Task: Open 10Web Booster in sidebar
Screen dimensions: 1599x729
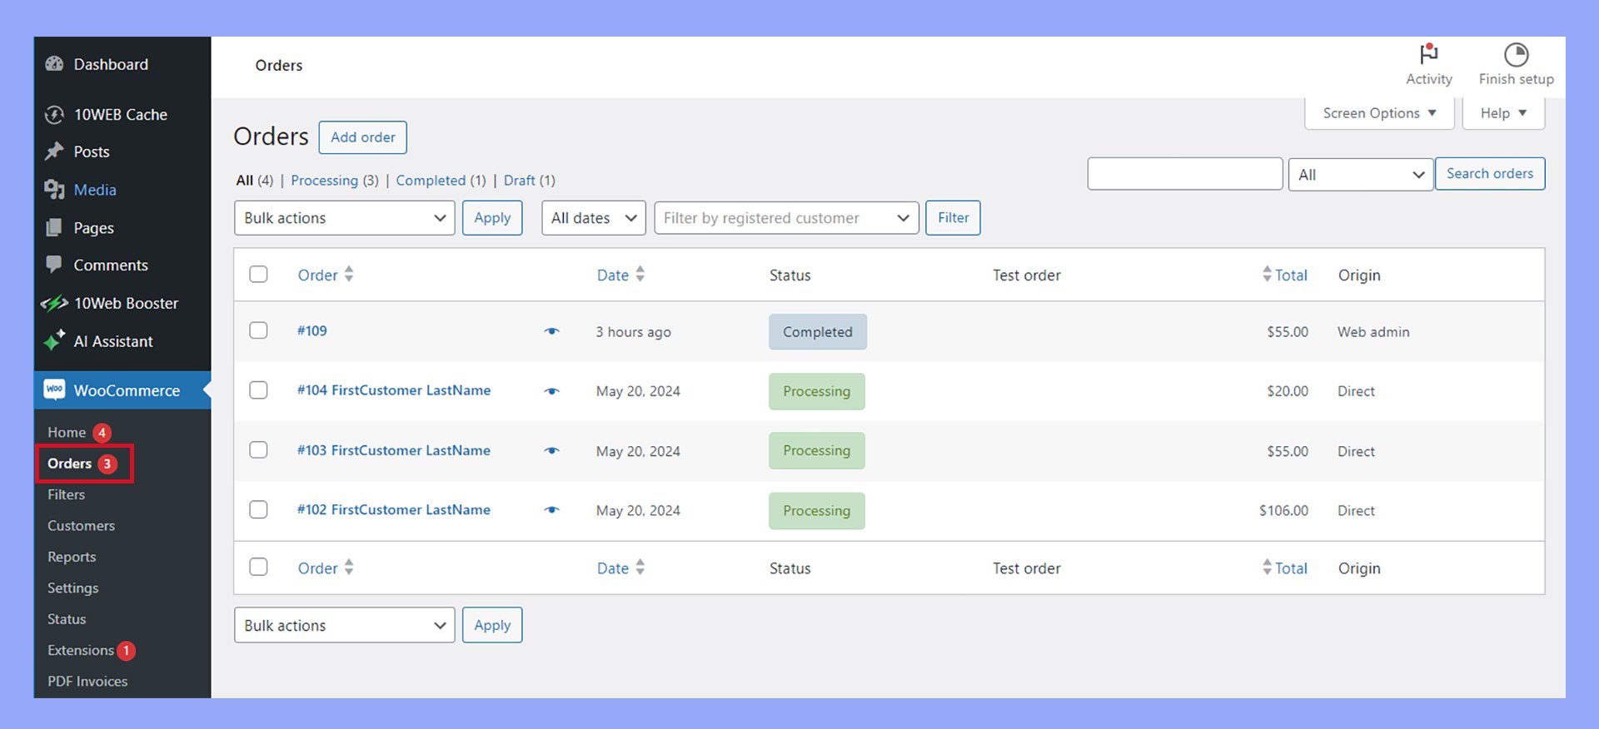Action: (x=126, y=304)
